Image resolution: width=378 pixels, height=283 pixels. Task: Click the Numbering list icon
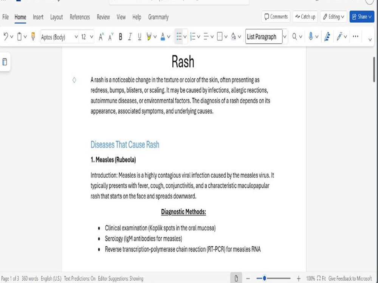click(x=193, y=37)
